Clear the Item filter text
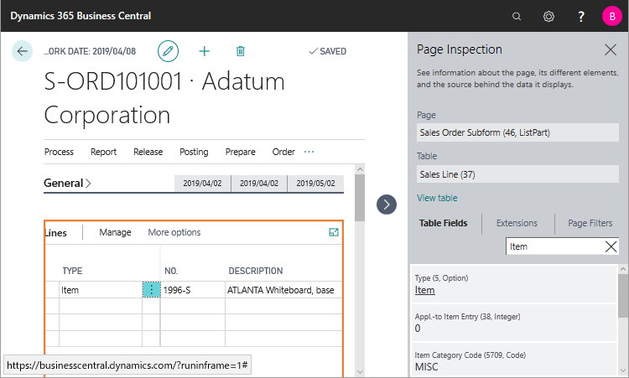This screenshot has width=629, height=378. [611, 246]
